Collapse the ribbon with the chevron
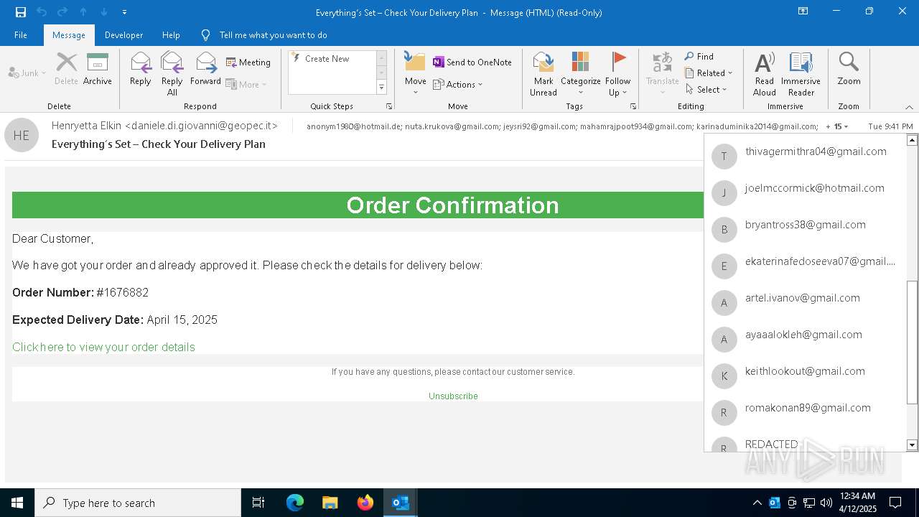 tap(909, 107)
